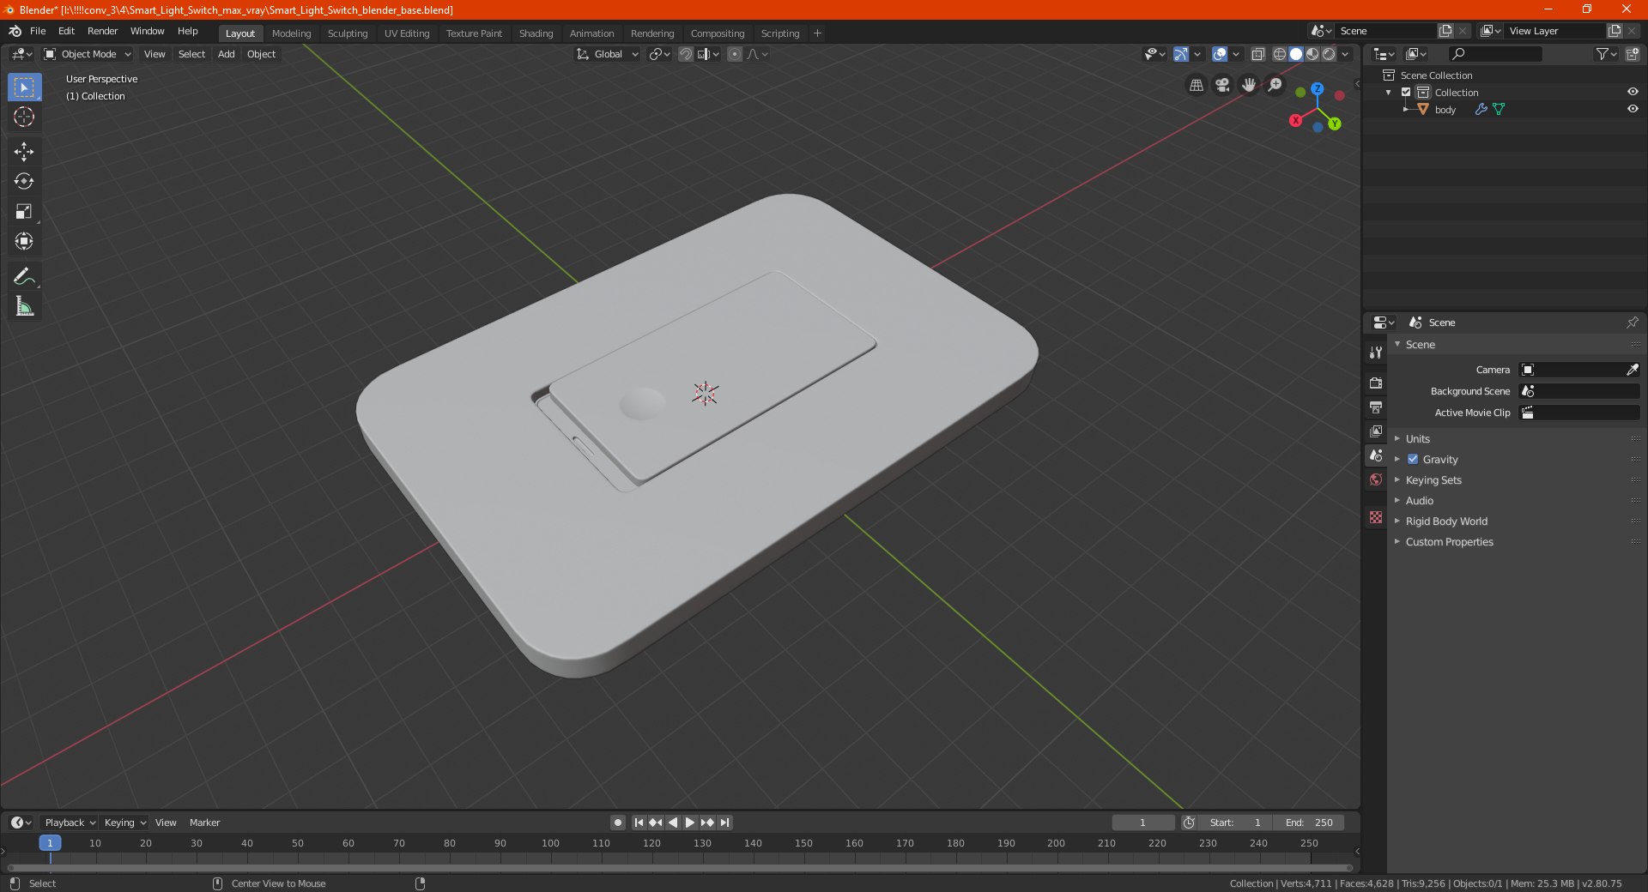The height and width of the screenshot is (892, 1648).
Task: Switch to the Modeling workspace tab
Action: click(291, 33)
